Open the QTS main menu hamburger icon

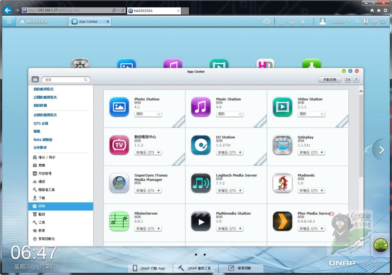[9, 21]
